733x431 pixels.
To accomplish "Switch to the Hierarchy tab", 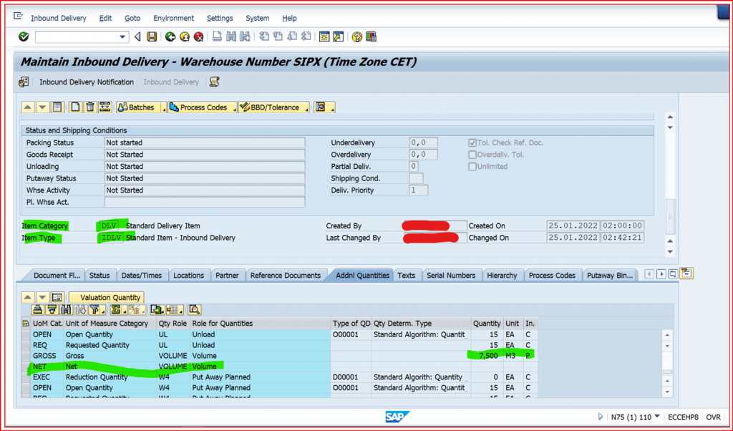I will tap(502, 276).
